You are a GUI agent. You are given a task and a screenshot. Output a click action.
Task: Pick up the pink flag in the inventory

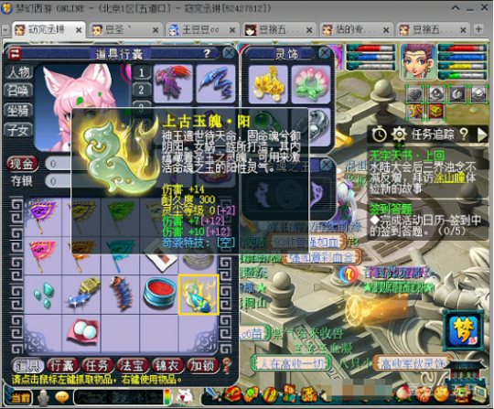click(43, 255)
